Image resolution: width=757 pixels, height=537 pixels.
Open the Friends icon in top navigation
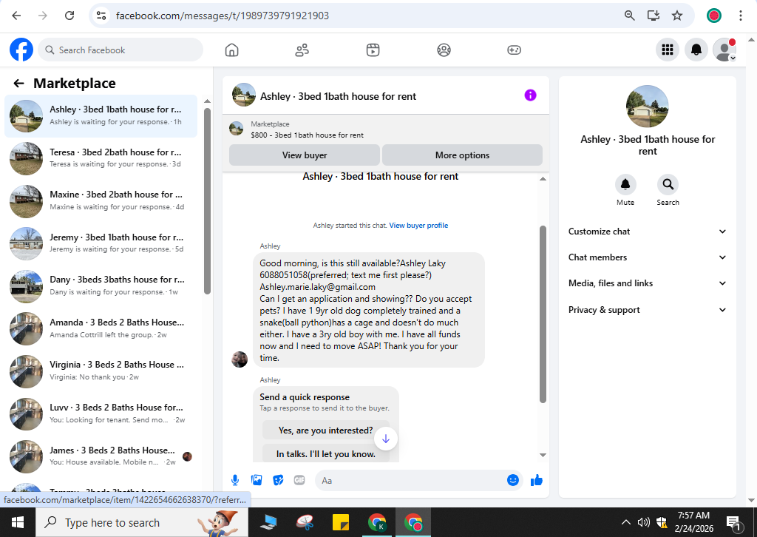click(302, 50)
